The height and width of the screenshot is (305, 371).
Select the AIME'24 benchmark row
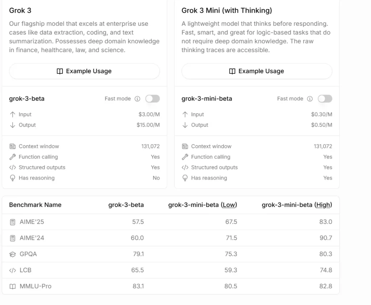click(171, 238)
